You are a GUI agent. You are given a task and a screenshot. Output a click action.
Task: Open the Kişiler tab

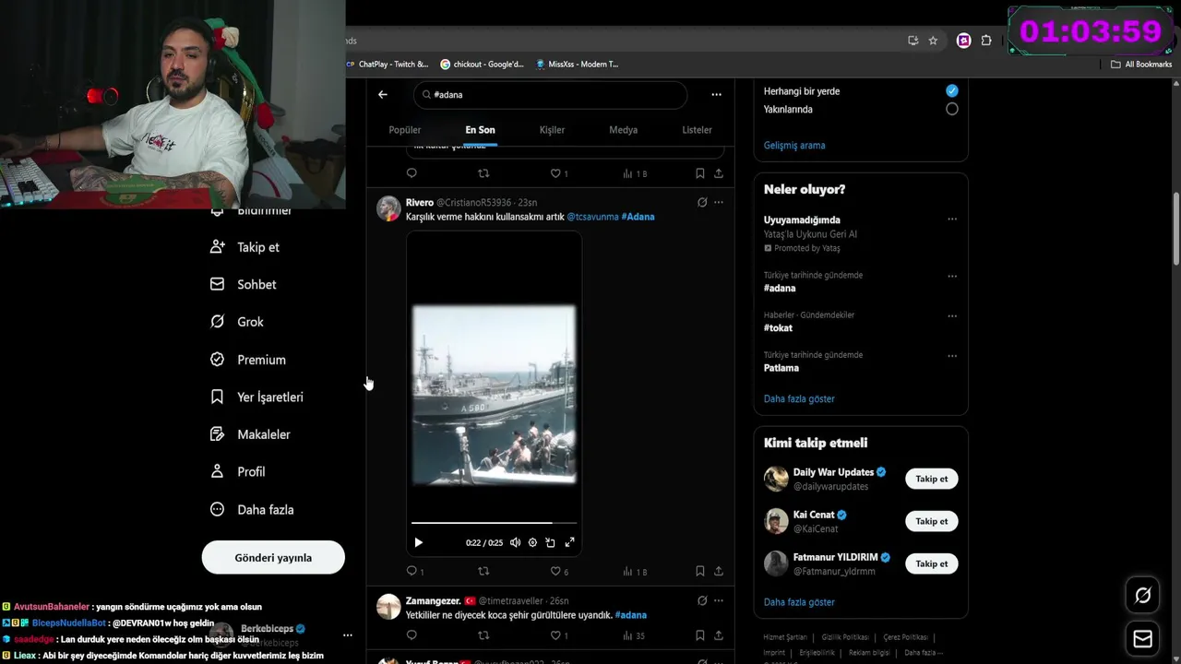click(552, 130)
